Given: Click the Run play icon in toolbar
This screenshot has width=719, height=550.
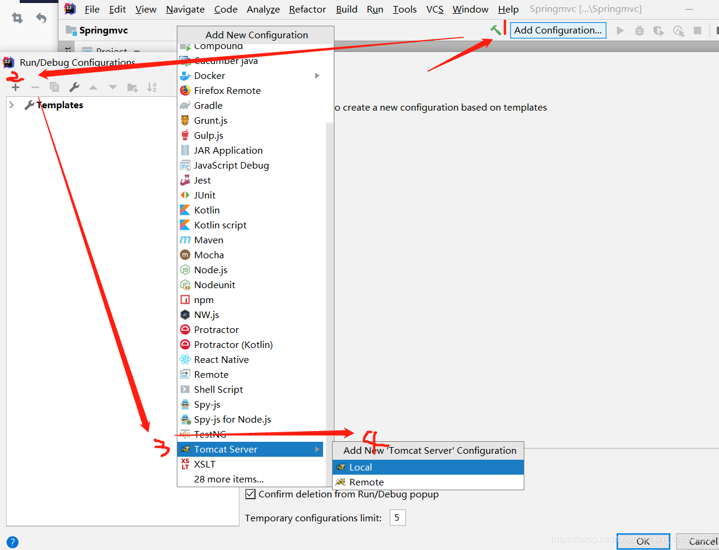Looking at the screenshot, I should 620,30.
